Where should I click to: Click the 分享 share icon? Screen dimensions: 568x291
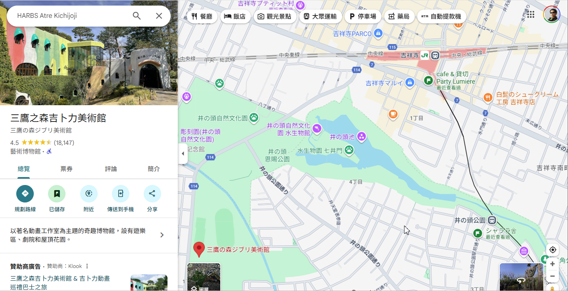tap(152, 194)
